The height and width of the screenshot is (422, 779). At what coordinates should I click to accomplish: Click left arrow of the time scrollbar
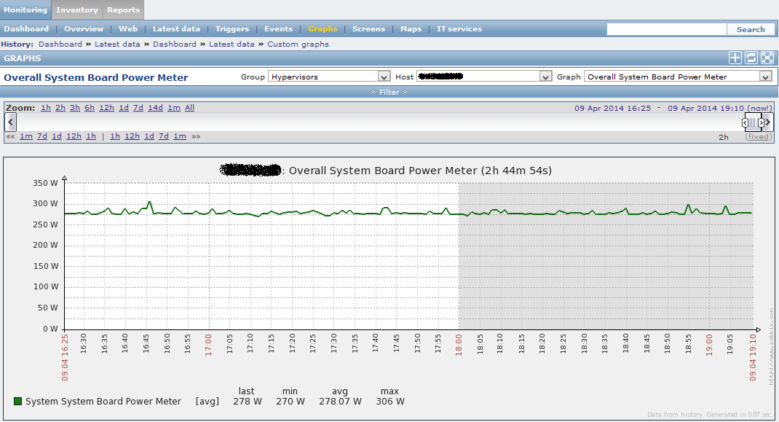point(10,122)
